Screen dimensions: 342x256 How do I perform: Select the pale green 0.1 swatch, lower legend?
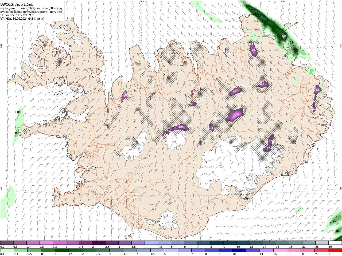[x=7, y=250]
